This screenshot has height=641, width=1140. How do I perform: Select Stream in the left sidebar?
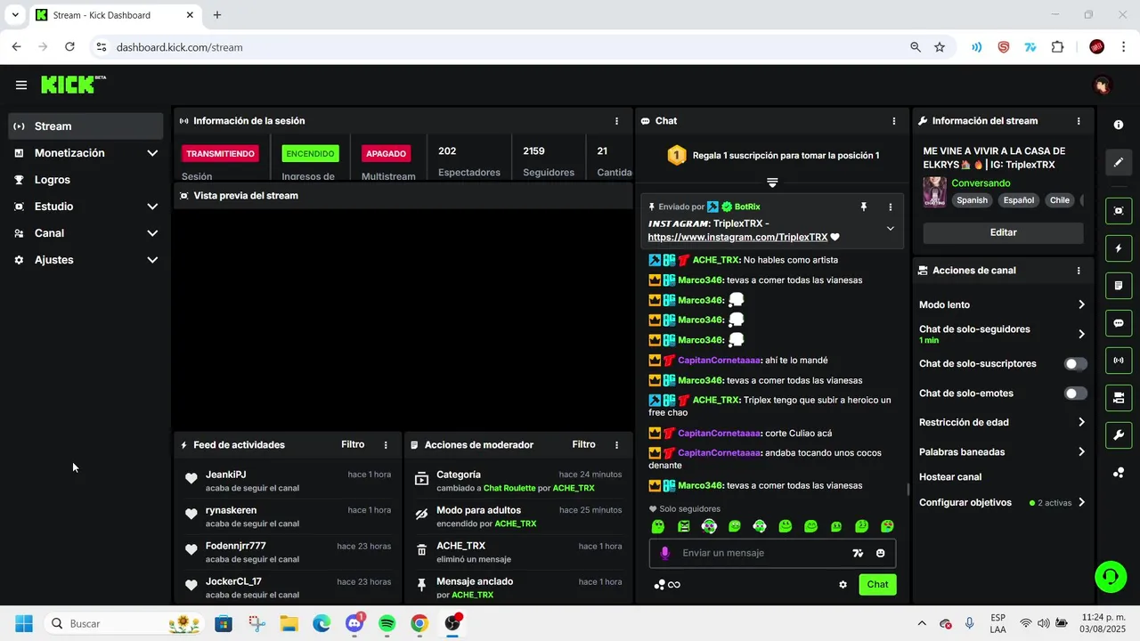(x=86, y=126)
